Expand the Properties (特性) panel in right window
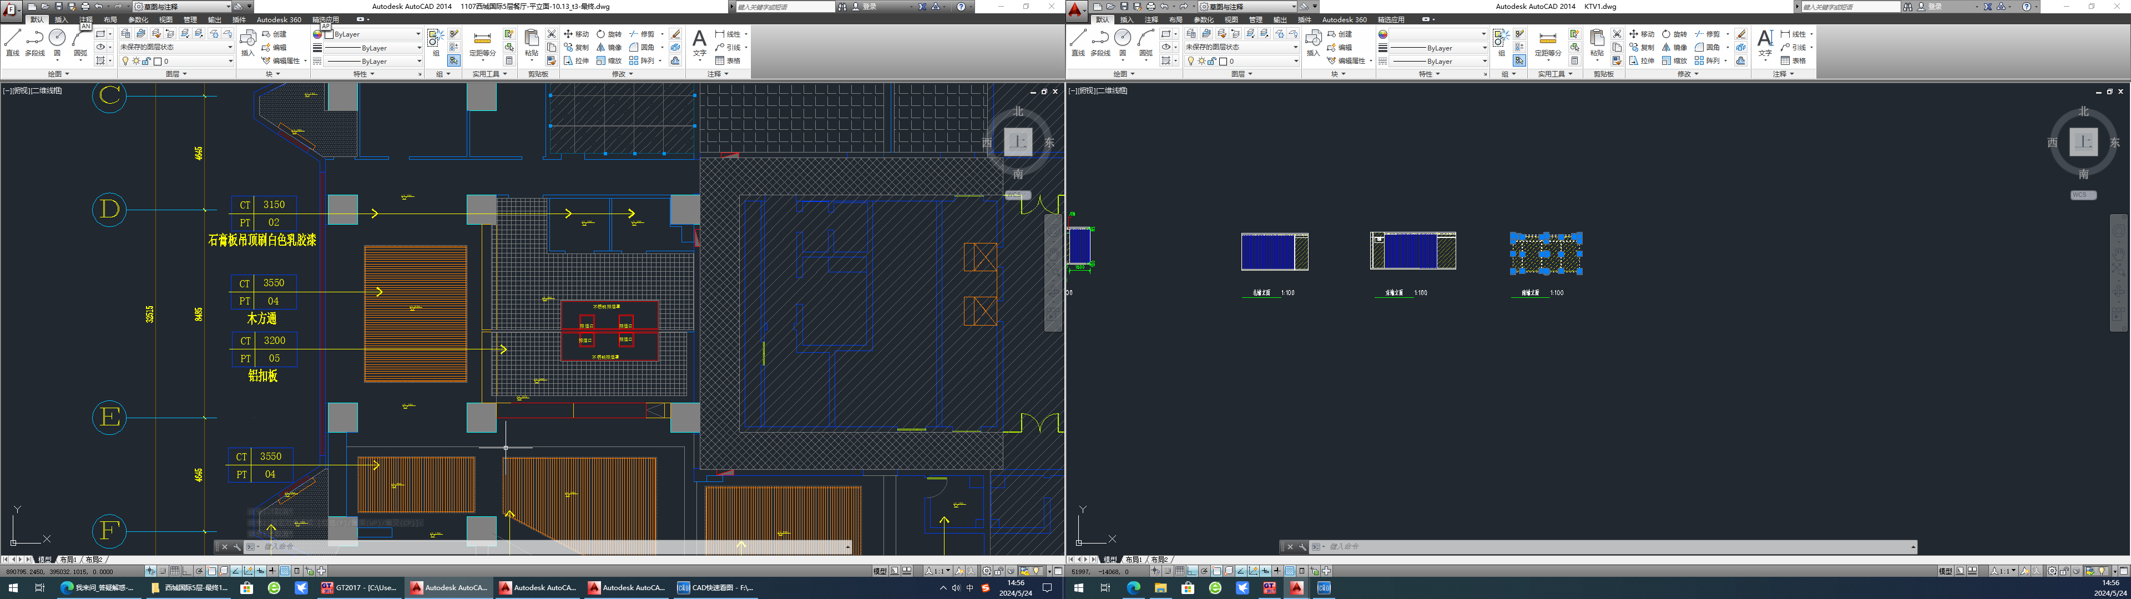 pos(1430,74)
